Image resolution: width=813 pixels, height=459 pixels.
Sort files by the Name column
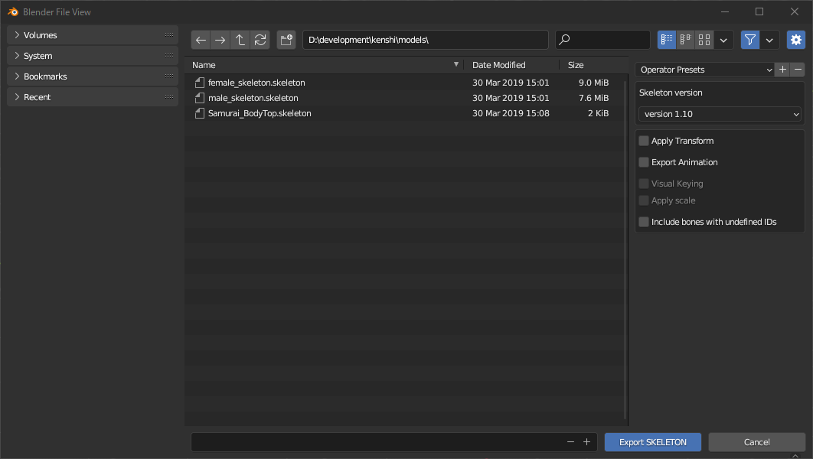tap(325, 65)
